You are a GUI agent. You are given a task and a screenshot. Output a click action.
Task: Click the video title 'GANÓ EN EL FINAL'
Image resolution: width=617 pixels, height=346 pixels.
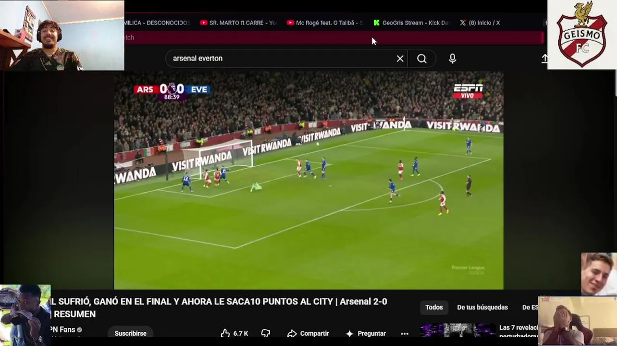click(x=219, y=308)
